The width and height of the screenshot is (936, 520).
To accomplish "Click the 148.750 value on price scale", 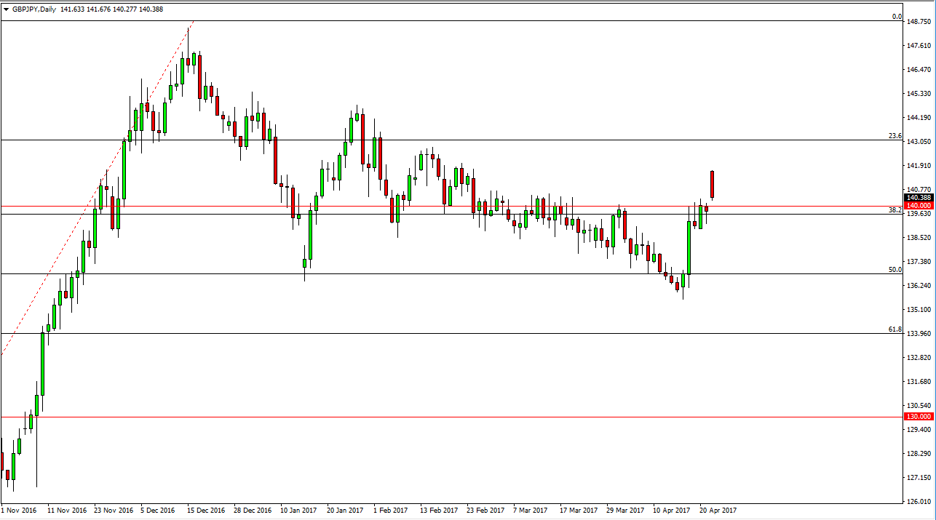I will coord(919,22).
